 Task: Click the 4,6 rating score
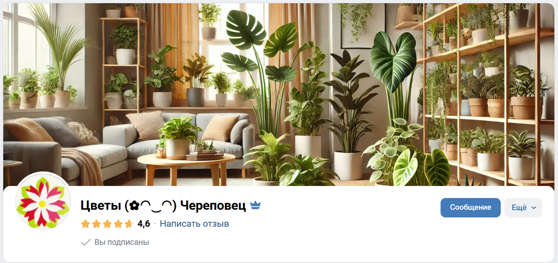[144, 224]
